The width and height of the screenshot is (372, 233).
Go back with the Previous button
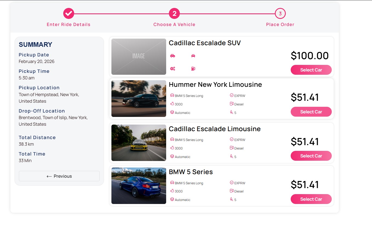(x=59, y=176)
